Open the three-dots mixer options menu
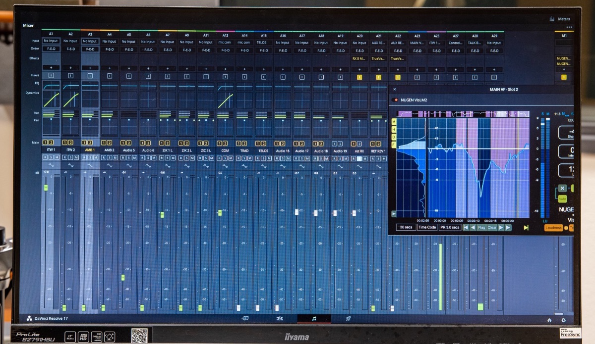The image size is (595, 344). click(x=569, y=27)
